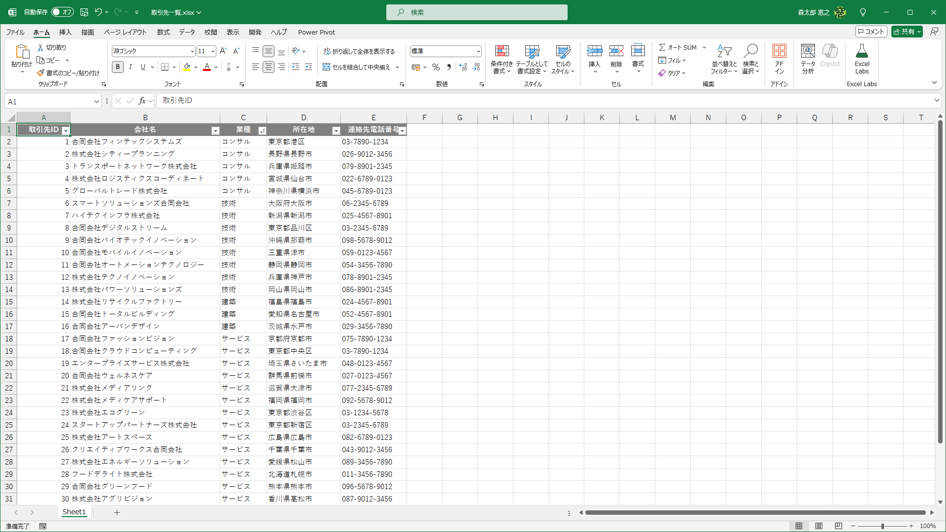946x532 pixels.
Task: Click the Insert Function fx icon
Action: point(142,101)
